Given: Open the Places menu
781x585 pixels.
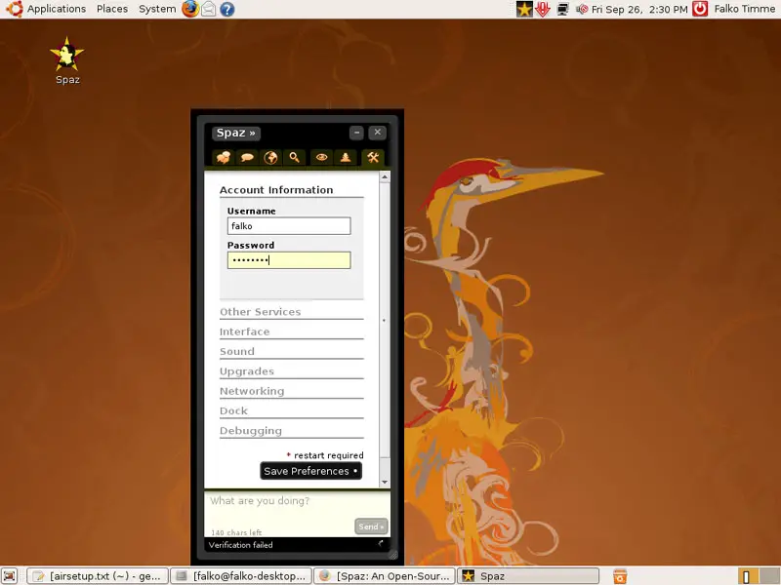Looking at the screenshot, I should [x=112, y=9].
